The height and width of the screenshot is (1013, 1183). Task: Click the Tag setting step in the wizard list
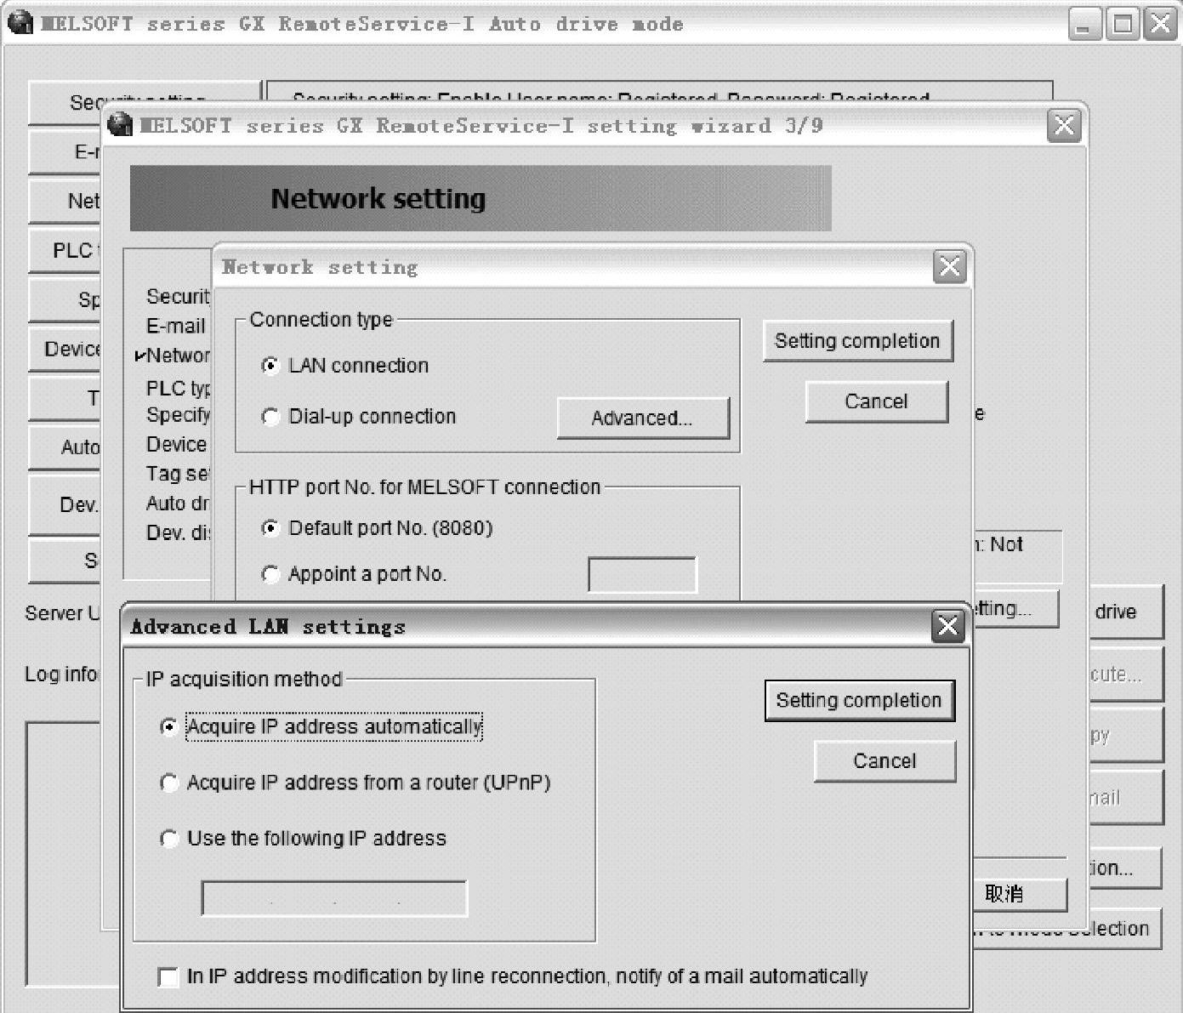178,474
